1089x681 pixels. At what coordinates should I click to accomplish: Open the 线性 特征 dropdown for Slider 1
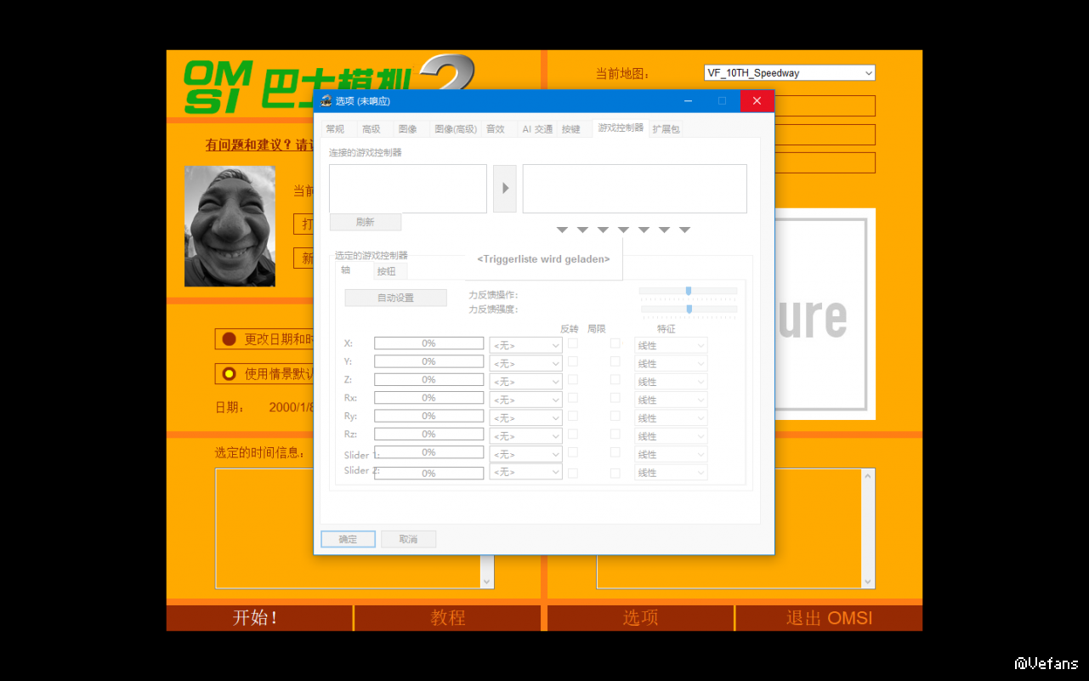(671, 454)
